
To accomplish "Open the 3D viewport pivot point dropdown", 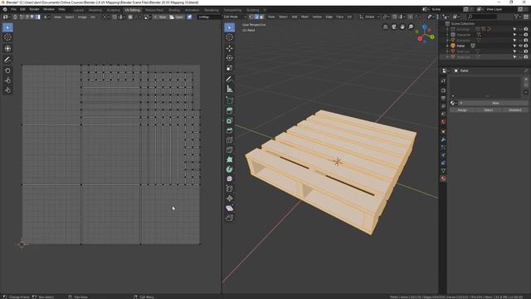I will pos(386,17).
